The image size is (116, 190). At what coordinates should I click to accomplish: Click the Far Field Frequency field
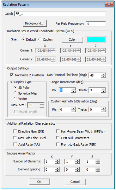(96, 24)
